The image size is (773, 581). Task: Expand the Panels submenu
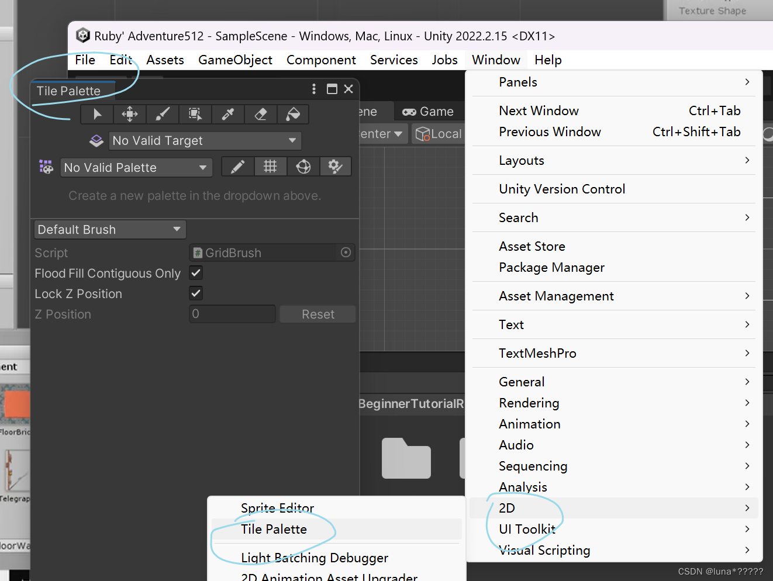(x=614, y=82)
